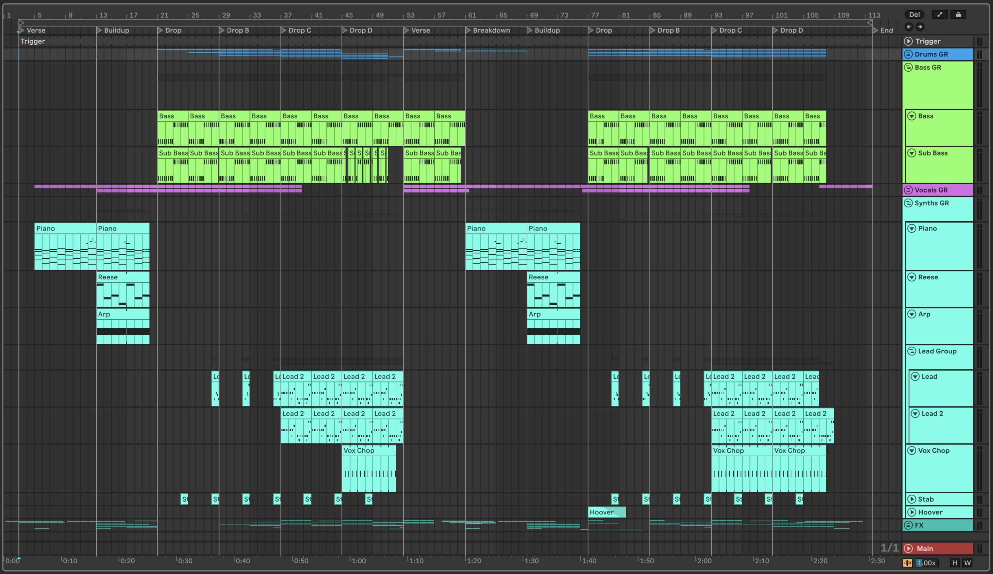Viewport: 993px width, 574px height.
Task: Select the Hoover clip in the arrangement
Action: (602, 512)
